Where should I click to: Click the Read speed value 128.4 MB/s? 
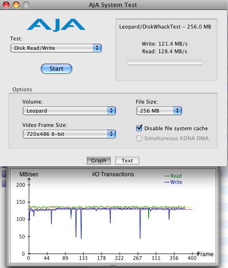click(x=172, y=51)
